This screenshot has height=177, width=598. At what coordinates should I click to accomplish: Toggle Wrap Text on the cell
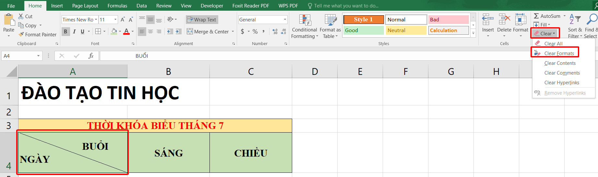tap(202, 20)
